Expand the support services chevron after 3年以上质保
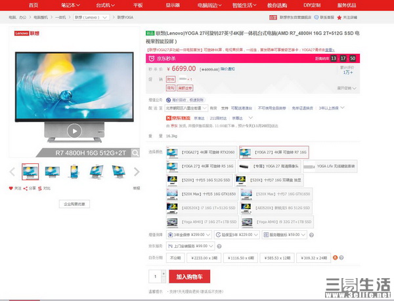394x301 pixels. tap(342, 108)
